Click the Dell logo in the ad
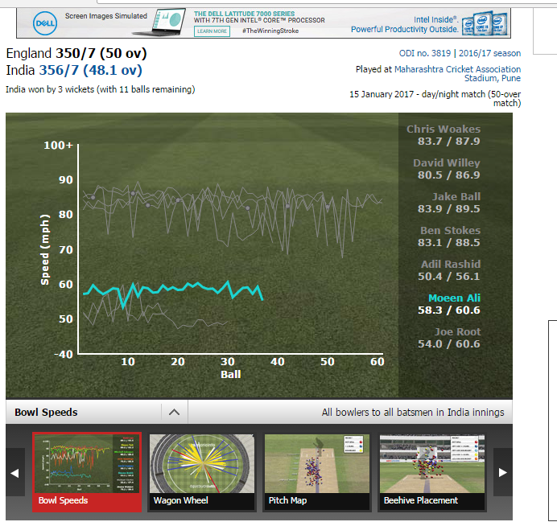Screen dimensions: 557x522 [x=45, y=23]
